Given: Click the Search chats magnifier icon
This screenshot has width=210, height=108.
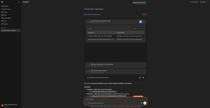Looking at the screenshot, I should [2, 9].
